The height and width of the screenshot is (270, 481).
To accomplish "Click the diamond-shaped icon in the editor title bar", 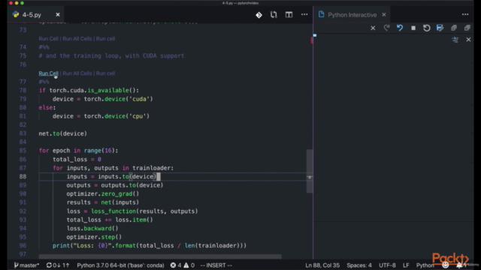I will tap(259, 15).
